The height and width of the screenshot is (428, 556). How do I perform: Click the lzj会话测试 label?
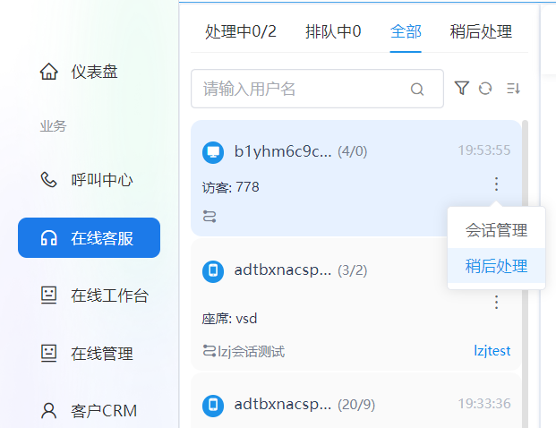click(x=251, y=351)
